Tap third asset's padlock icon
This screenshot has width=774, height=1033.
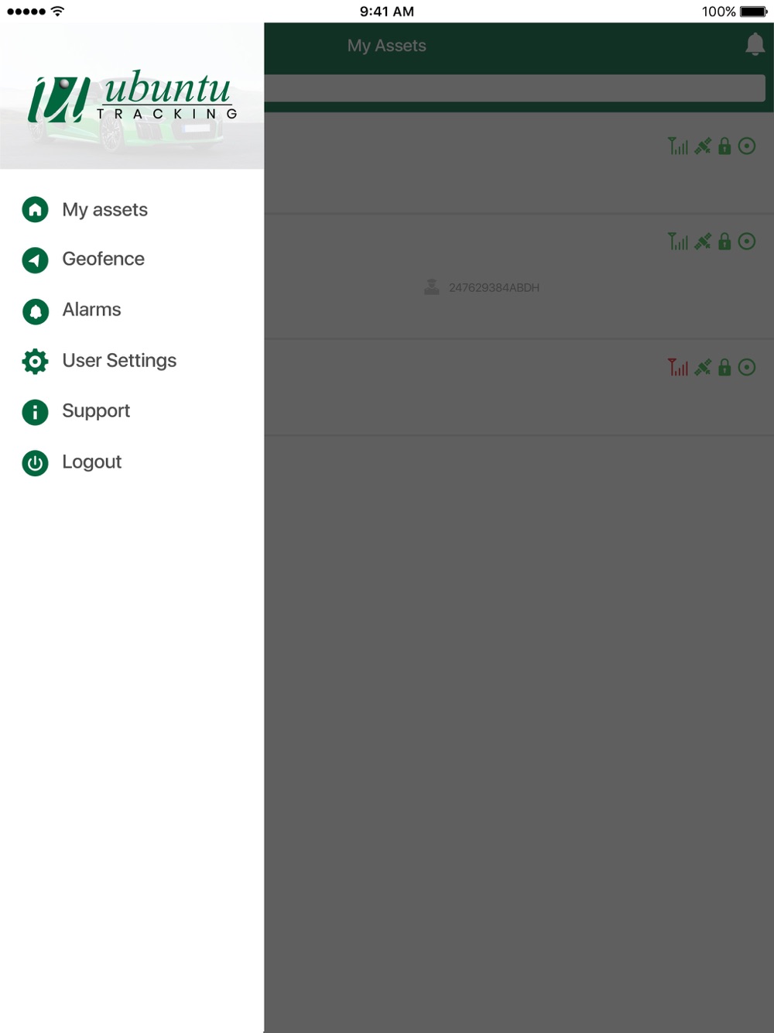pos(724,367)
